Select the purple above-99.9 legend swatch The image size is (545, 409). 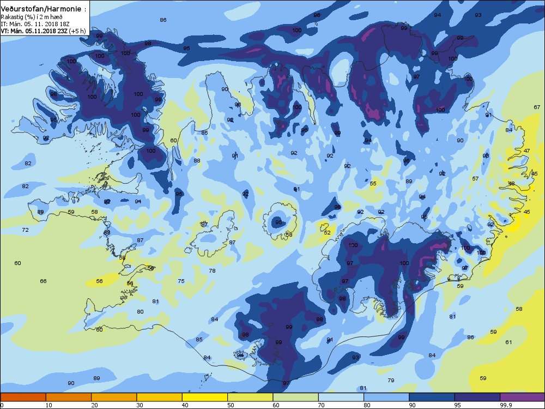(523, 397)
